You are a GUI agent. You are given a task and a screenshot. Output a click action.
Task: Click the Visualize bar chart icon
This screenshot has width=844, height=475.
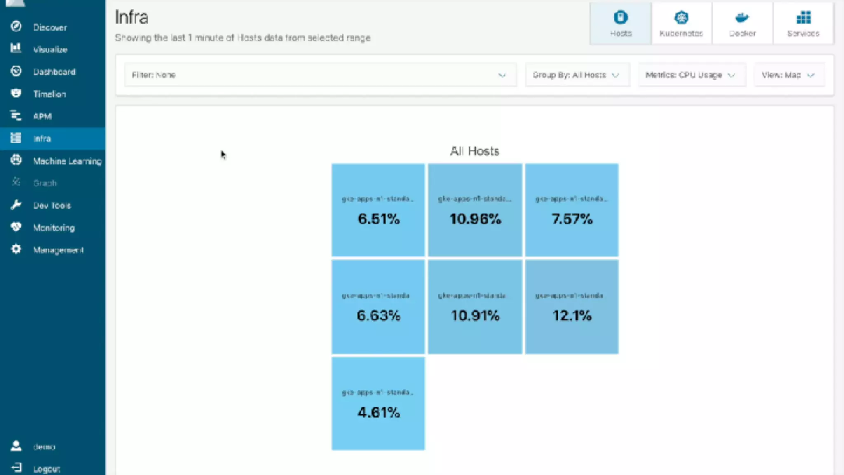click(16, 49)
